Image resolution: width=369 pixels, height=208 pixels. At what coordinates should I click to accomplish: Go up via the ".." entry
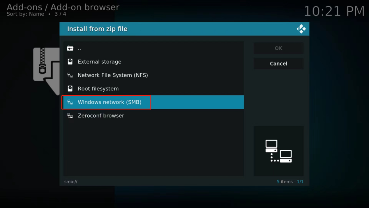80,48
